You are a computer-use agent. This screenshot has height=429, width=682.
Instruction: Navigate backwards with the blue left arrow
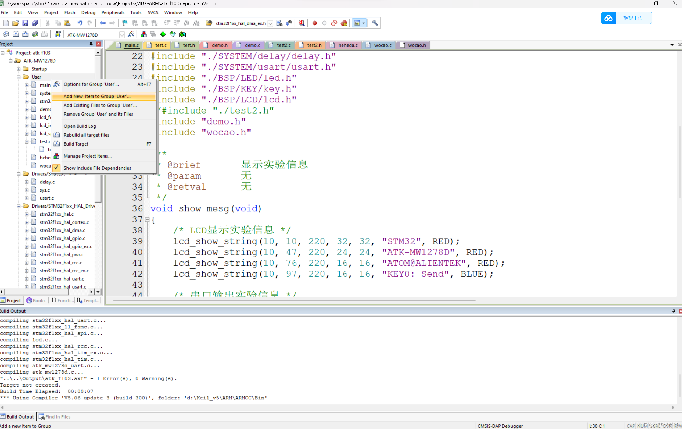tap(103, 23)
